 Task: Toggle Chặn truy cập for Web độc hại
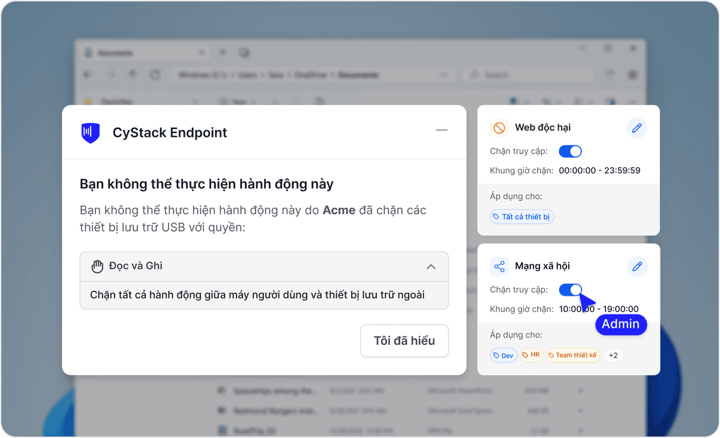(570, 151)
